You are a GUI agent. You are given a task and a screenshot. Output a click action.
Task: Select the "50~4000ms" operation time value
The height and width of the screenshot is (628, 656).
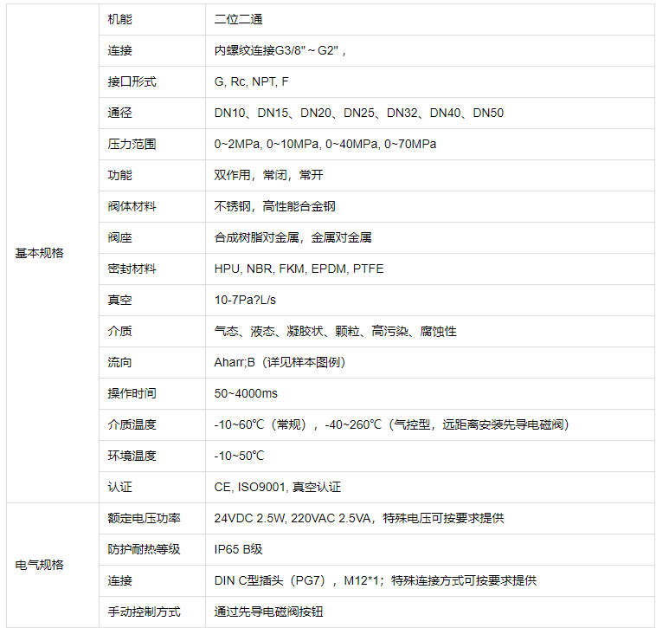(246, 393)
